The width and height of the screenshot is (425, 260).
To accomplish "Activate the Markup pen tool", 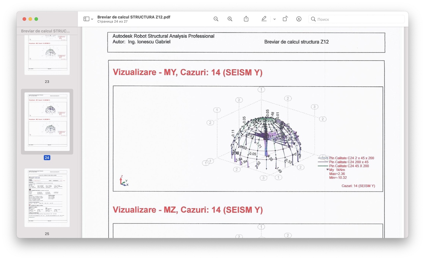I will tap(264, 19).
